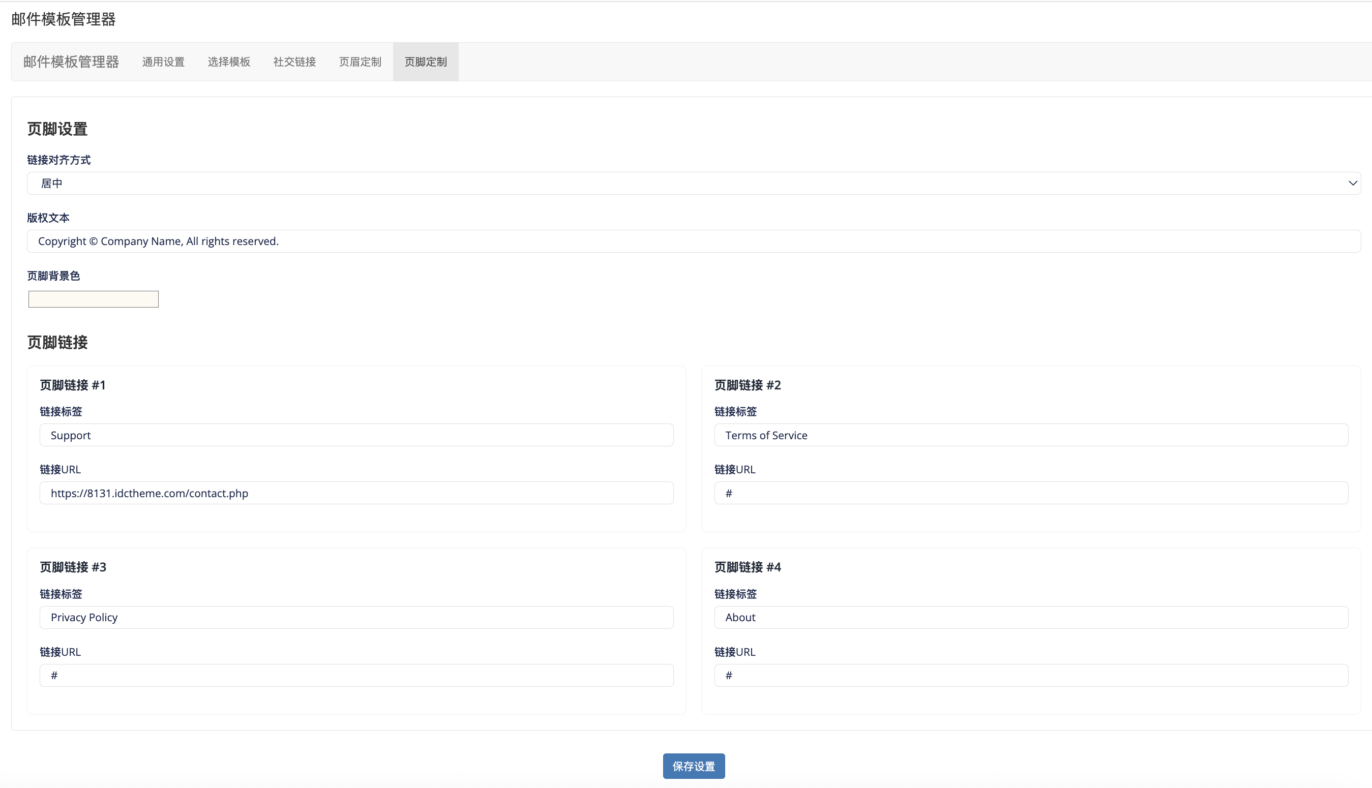The height and width of the screenshot is (788, 1372).
Task: Focus the 链接URL field under 页脚链接 #2
Action: pos(1030,493)
